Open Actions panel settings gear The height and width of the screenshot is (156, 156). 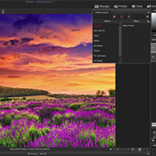point(147,17)
